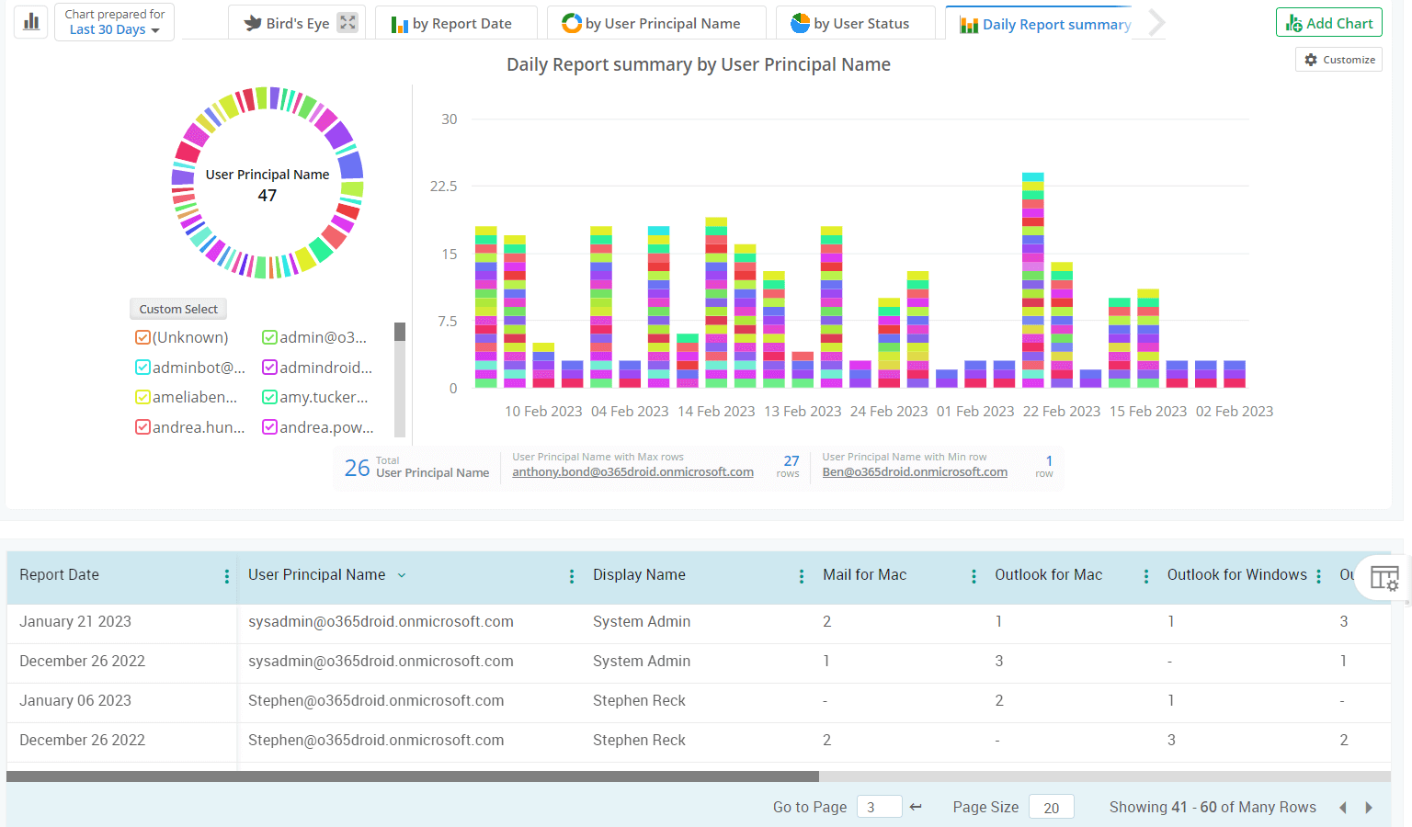Open the three-dot menu on Mail for Mac column
The image size is (1412, 827).
(974, 575)
